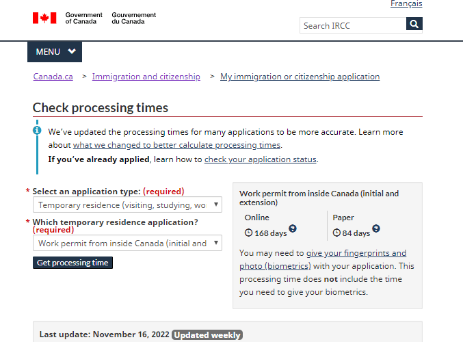Open the temporary residence application dropdown
Viewport: 463px width, 342px height.
127,243
